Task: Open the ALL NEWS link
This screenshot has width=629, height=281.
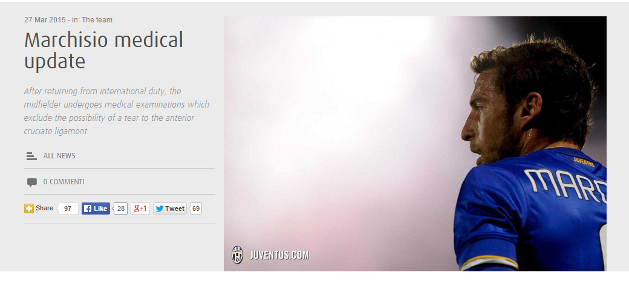Action: coord(59,156)
